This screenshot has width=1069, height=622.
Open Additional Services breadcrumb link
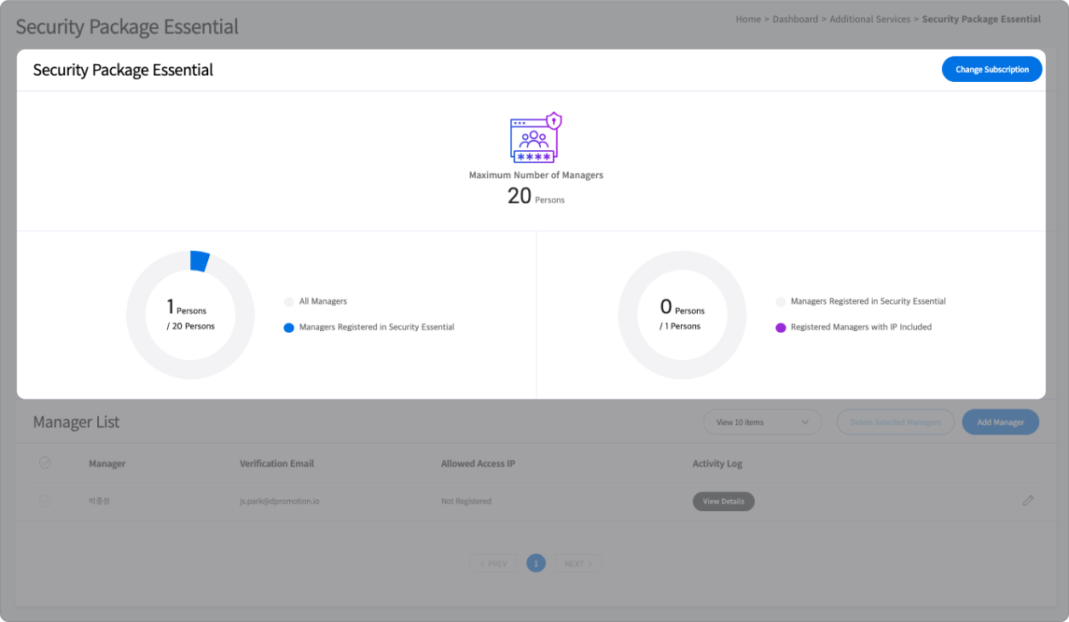(869, 19)
